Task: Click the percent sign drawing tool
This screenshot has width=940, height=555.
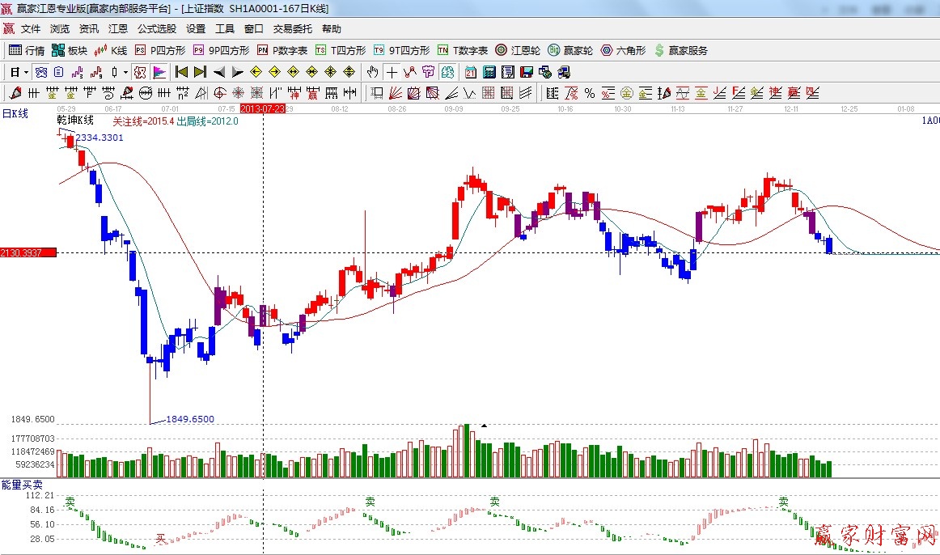Action: point(589,93)
